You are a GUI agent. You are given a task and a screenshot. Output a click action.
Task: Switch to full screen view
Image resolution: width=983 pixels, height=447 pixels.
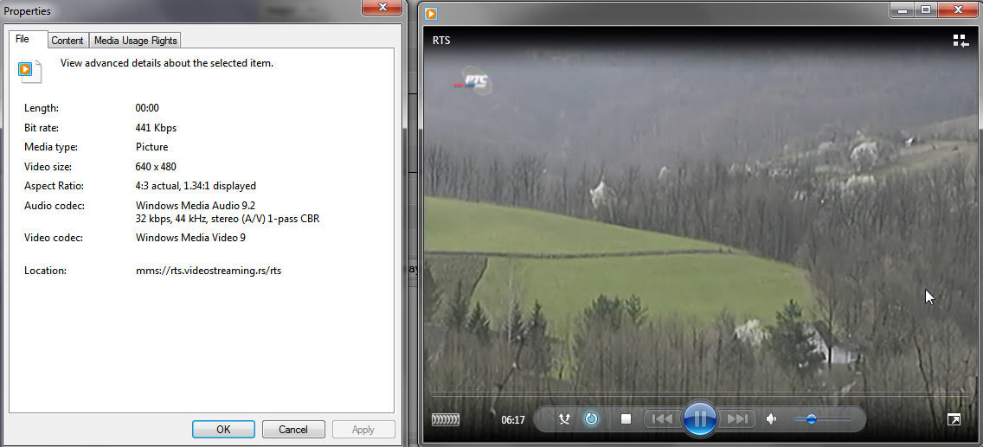tap(954, 419)
